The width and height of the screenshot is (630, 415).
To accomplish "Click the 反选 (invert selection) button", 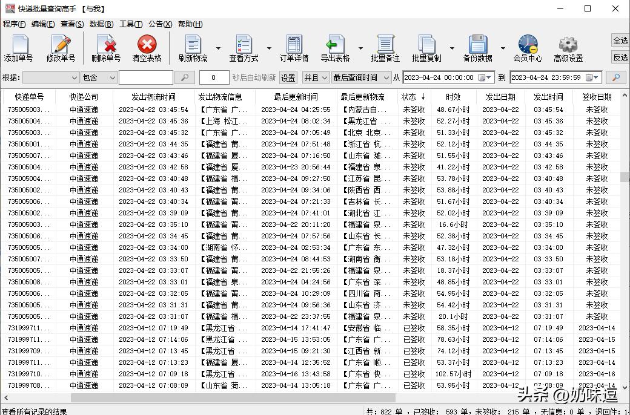I will [619, 57].
